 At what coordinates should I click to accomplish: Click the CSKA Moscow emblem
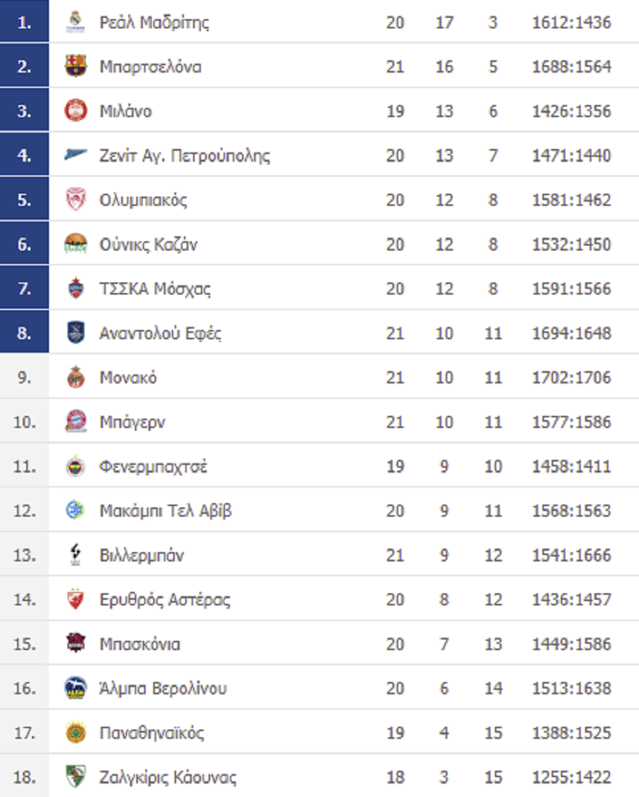76,288
